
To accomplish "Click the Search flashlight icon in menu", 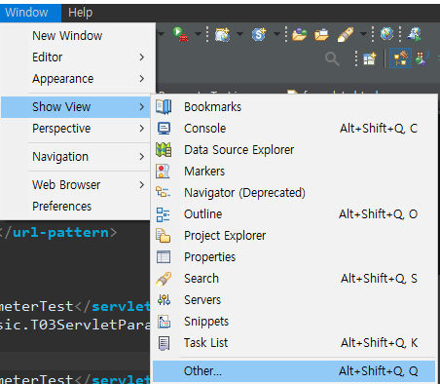I will coord(164,279).
